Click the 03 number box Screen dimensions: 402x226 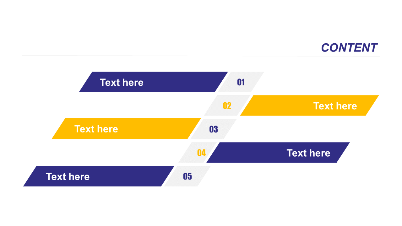click(x=214, y=129)
